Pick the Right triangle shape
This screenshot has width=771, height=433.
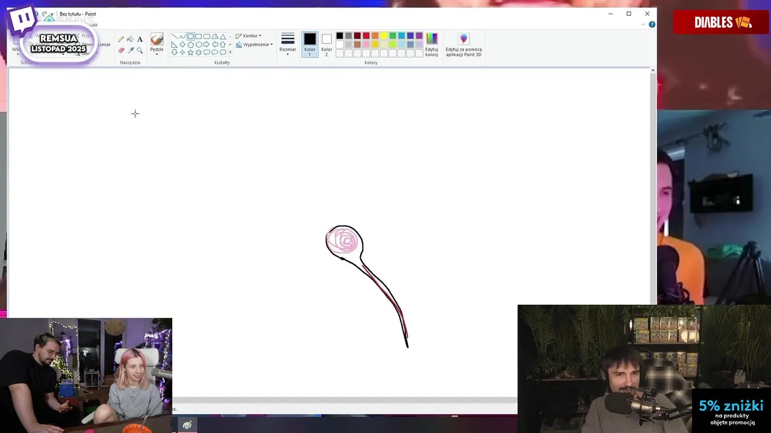175,45
